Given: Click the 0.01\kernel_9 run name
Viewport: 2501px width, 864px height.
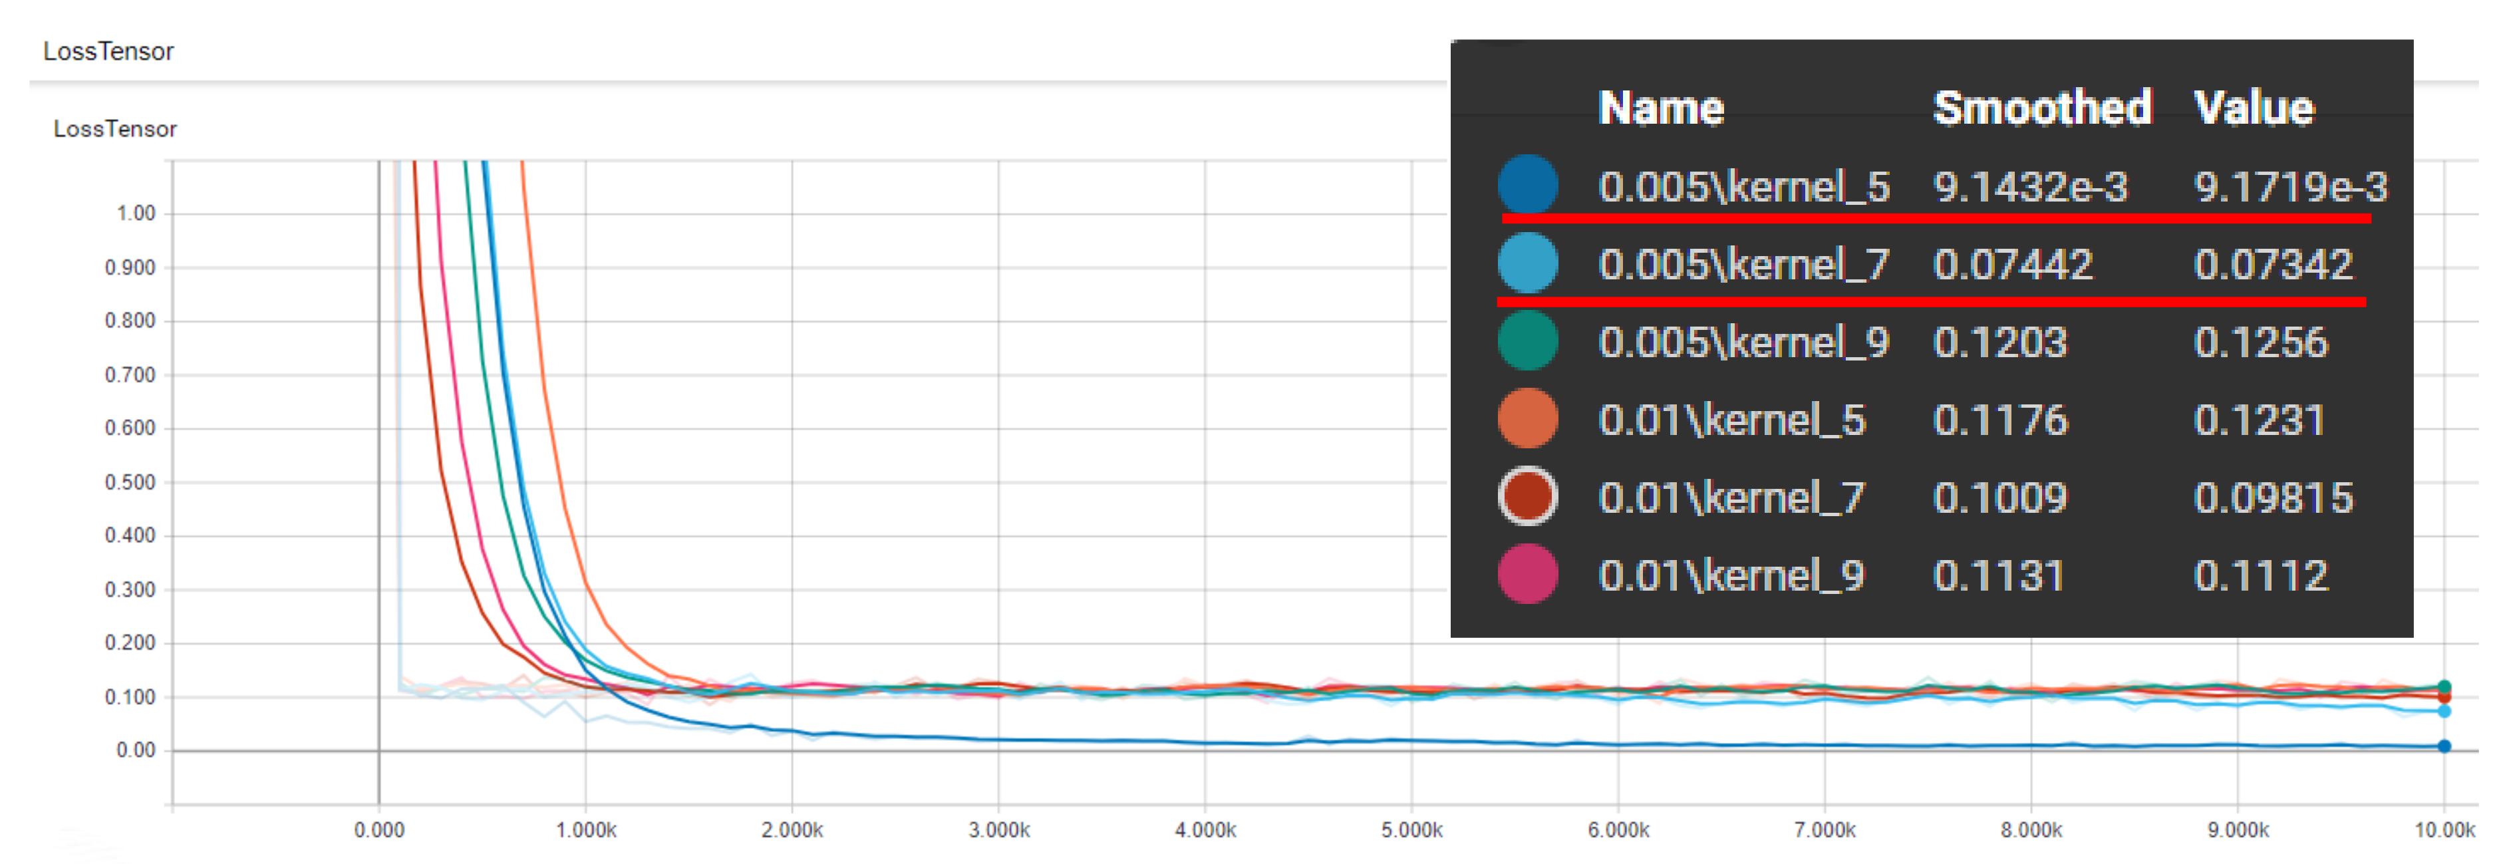Looking at the screenshot, I should 1731,576.
